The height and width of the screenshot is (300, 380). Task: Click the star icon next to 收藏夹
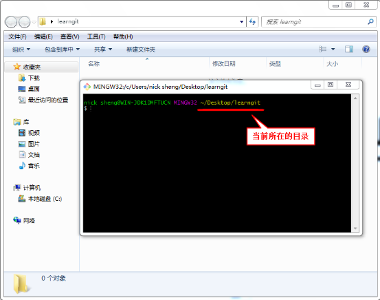pyautogui.click(x=17, y=67)
